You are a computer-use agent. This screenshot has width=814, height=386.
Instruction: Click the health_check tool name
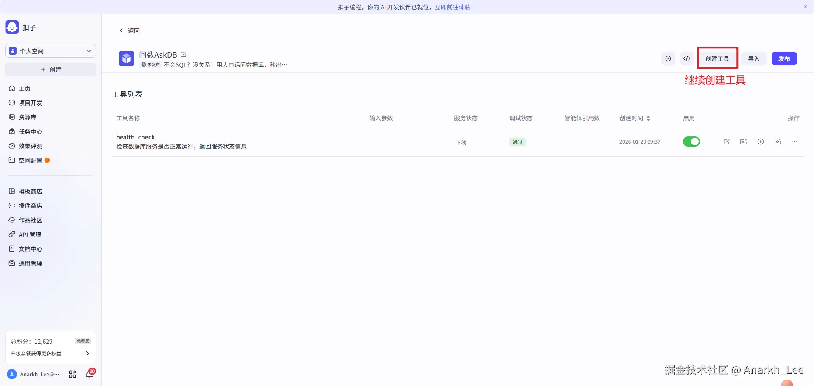136,137
